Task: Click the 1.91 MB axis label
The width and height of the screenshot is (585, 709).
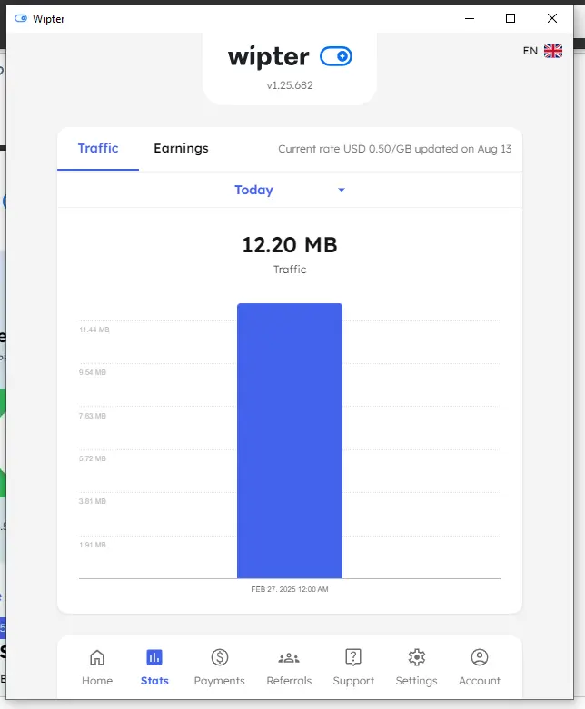Action: pos(93,545)
